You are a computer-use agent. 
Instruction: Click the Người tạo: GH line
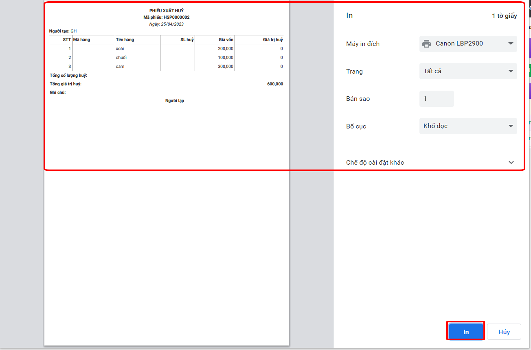coord(63,31)
